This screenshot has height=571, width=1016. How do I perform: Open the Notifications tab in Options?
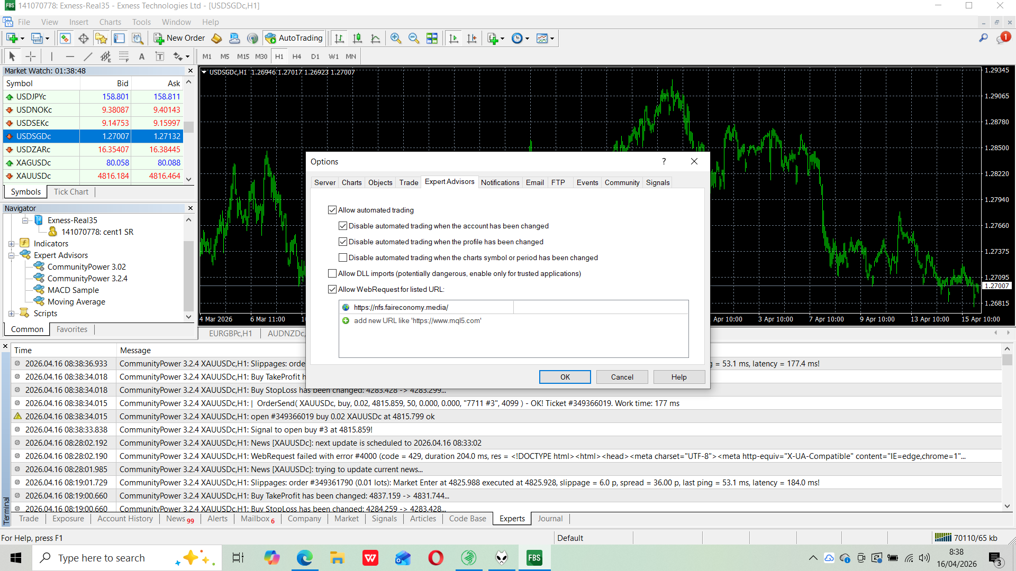(500, 182)
